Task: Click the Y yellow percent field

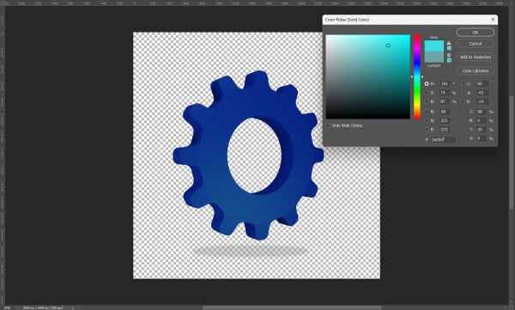Action: click(482, 130)
